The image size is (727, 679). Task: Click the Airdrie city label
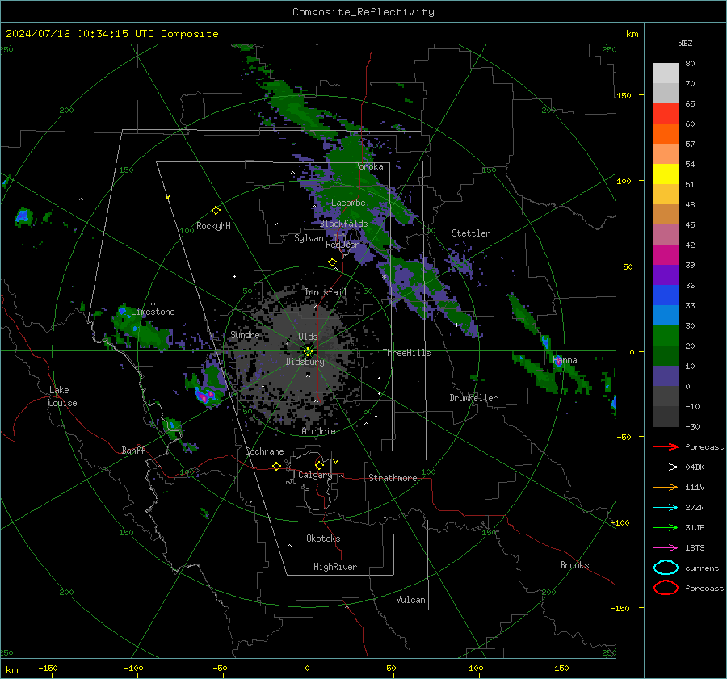coord(318,431)
